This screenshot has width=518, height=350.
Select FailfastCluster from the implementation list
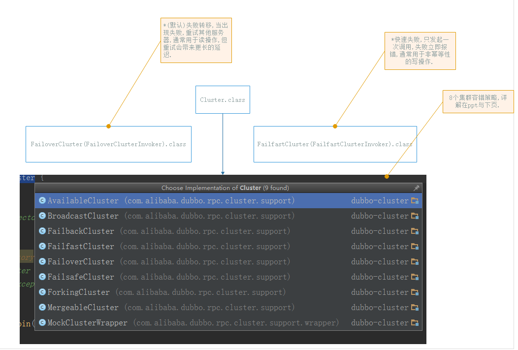pos(81,247)
